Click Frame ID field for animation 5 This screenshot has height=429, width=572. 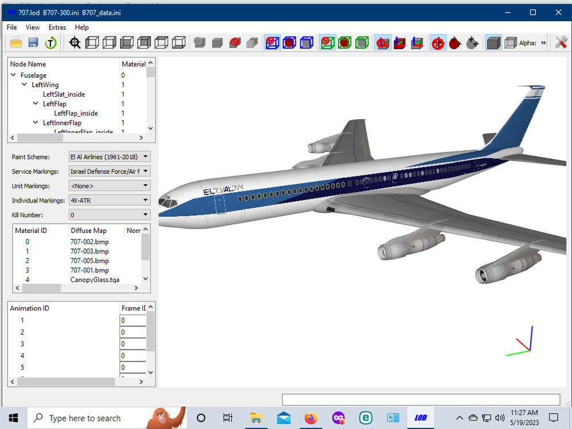pyautogui.click(x=133, y=367)
